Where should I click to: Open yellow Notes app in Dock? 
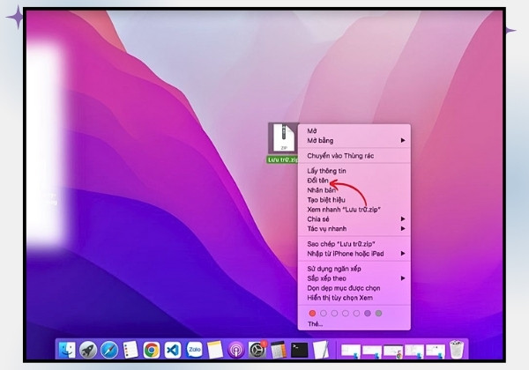(x=215, y=350)
